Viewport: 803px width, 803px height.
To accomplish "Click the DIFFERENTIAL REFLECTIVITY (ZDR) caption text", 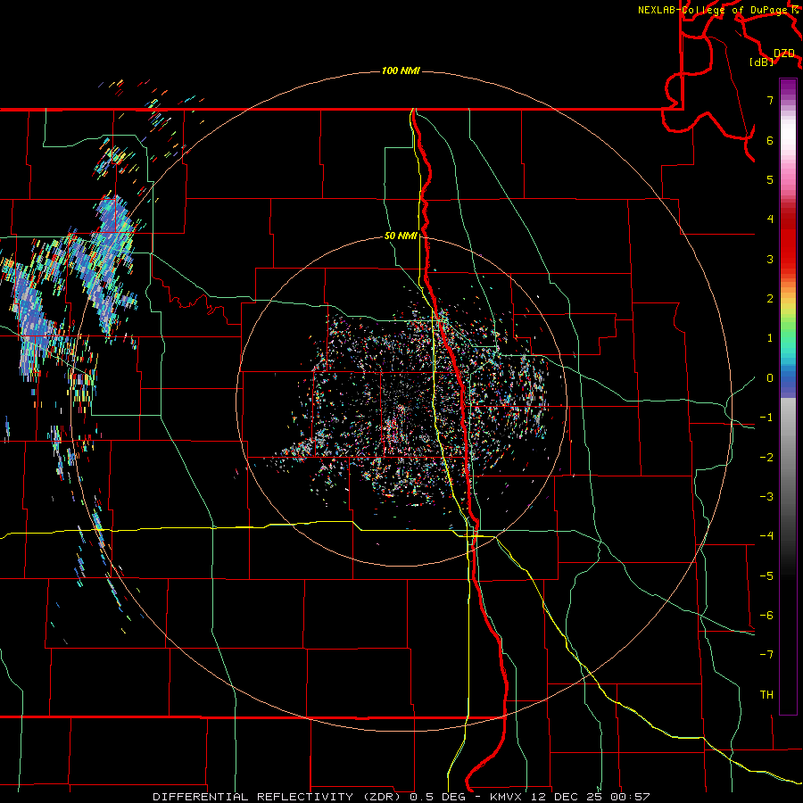I will pyautogui.click(x=277, y=797).
